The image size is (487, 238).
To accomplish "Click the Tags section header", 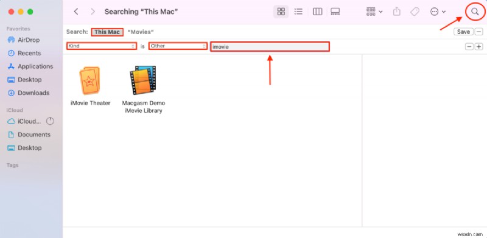I will 12,166.
